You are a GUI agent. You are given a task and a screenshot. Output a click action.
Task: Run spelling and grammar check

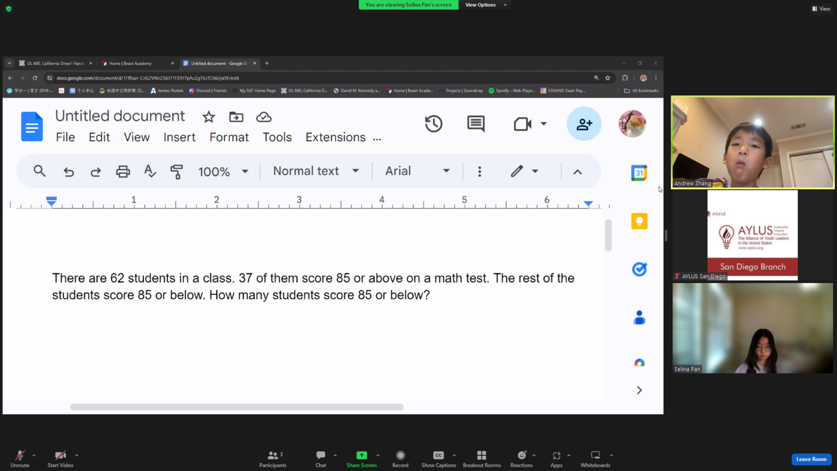pos(150,171)
